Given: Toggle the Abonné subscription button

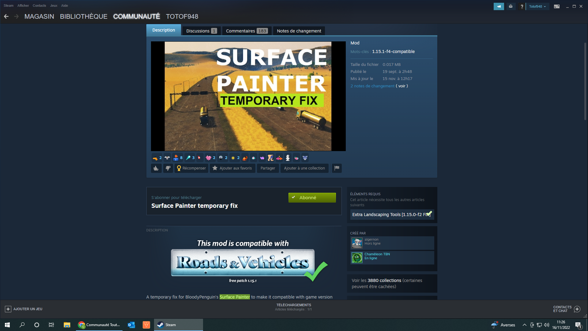Looking at the screenshot, I should (312, 198).
